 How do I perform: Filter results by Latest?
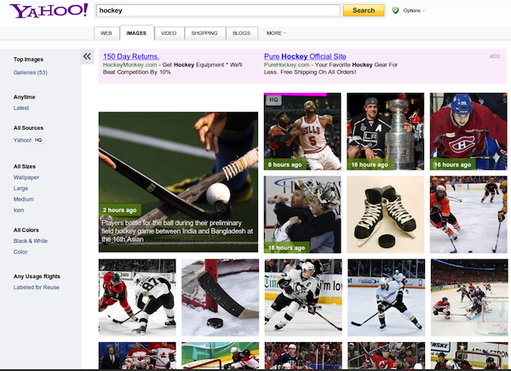pyautogui.click(x=21, y=107)
